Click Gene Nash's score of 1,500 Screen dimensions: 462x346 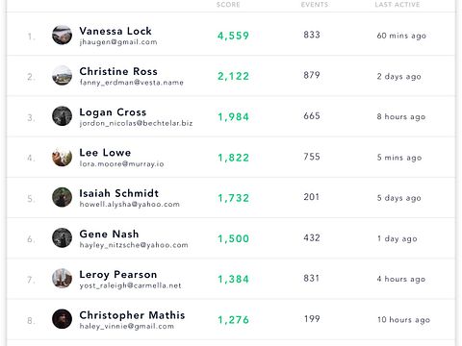pos(234,238)
